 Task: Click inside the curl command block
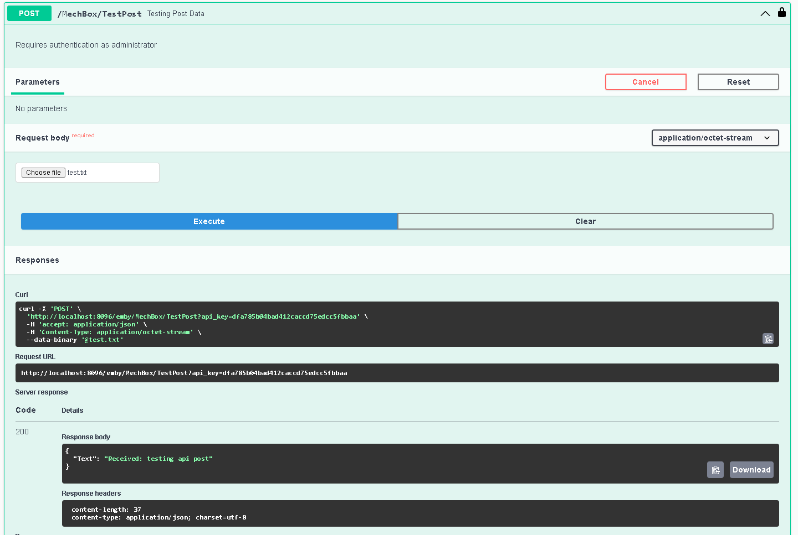tap(388, 324)
